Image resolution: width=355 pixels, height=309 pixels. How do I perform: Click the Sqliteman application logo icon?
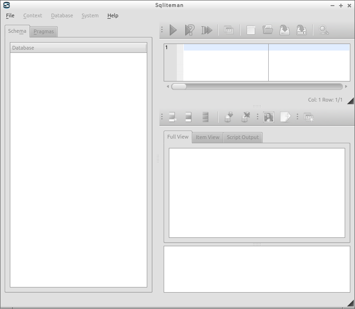click(7, 5)
